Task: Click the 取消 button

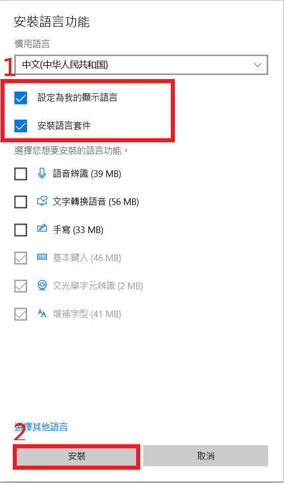Action: tap(206, 456)
